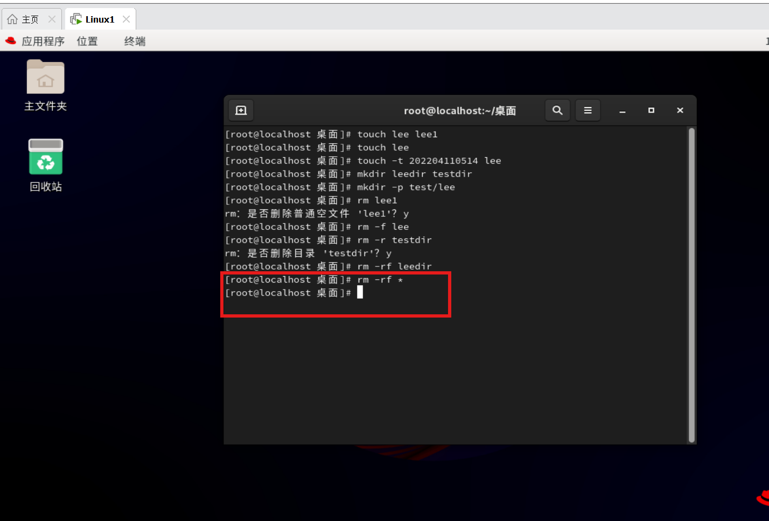Minimize the terminal window
Viewport: 769px width, 521px height.
click(622, 110)
